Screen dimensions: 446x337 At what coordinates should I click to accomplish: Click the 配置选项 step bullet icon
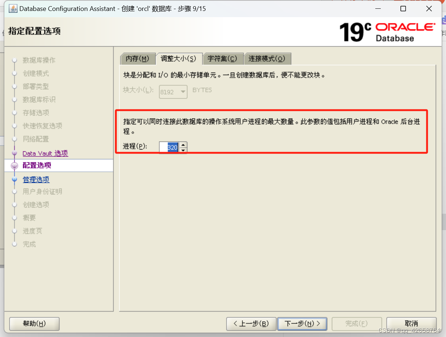[15, 166]
